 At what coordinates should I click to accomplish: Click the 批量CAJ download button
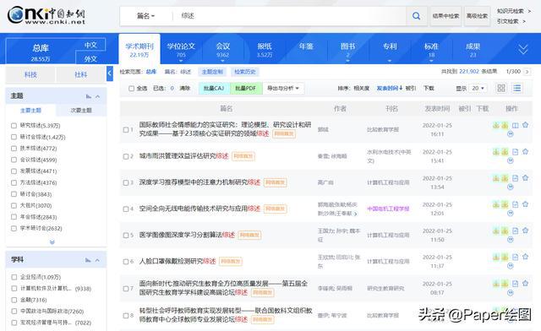[x=214, y=89]
